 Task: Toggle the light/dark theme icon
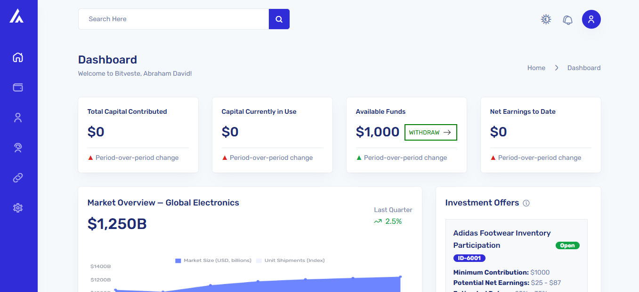546,19
